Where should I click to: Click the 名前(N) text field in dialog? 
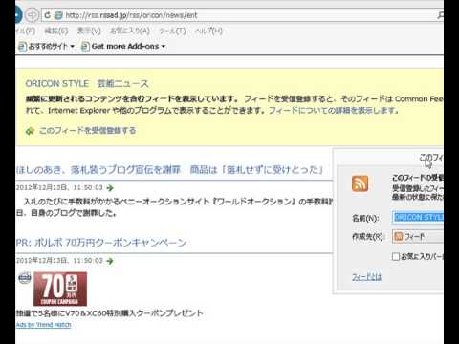click(418, 218)
